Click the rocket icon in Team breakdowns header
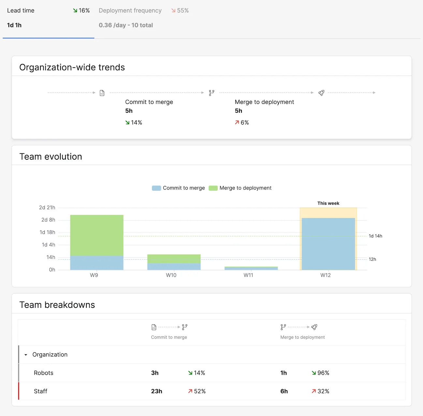 coord(314,327)
